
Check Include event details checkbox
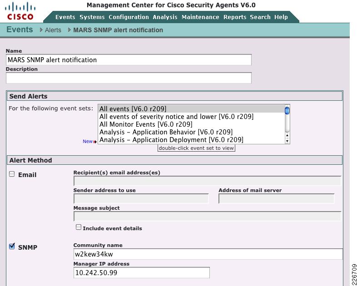tap(79, 227)
